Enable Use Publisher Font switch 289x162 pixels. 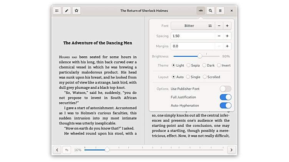pos(225,89)
